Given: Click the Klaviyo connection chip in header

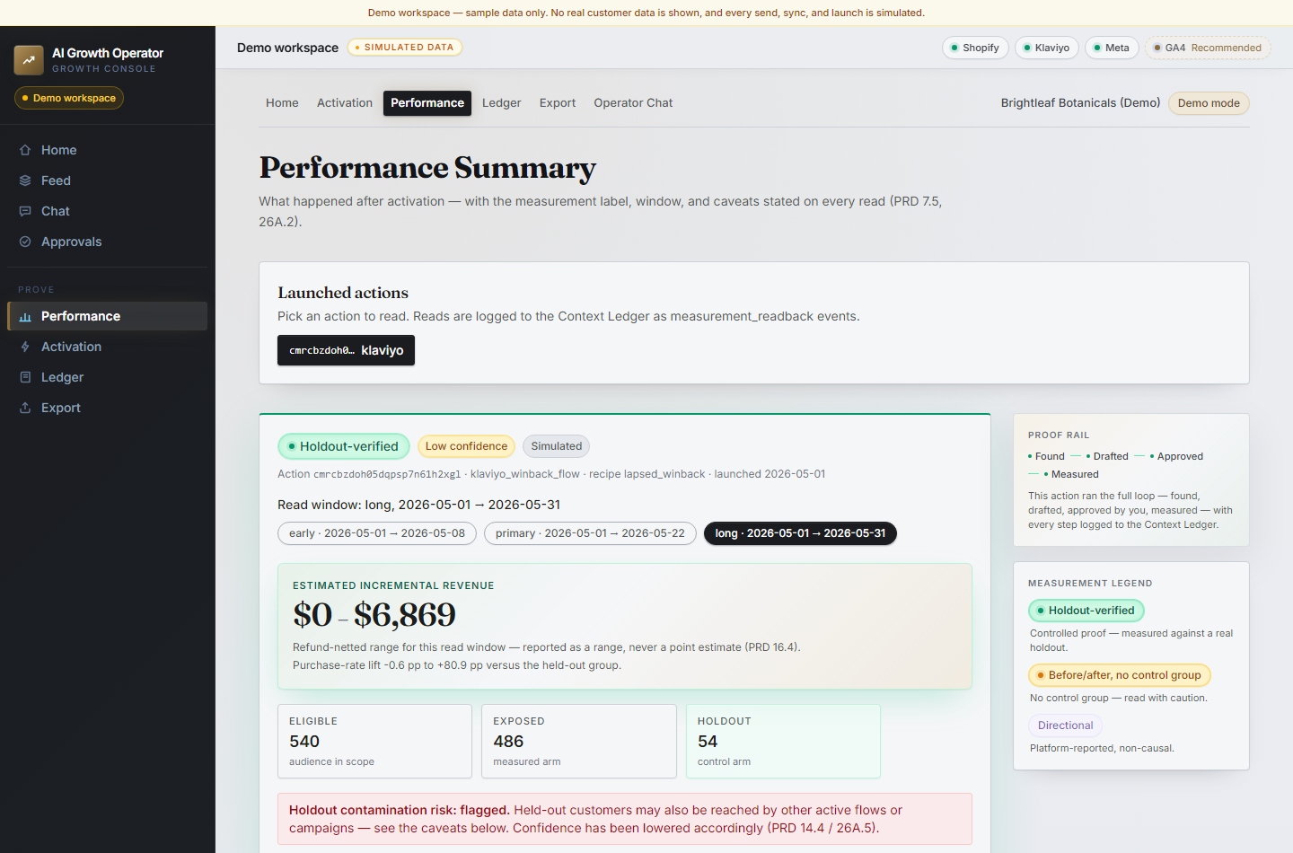Looking at the screenshot, I should pos(1047,48).
